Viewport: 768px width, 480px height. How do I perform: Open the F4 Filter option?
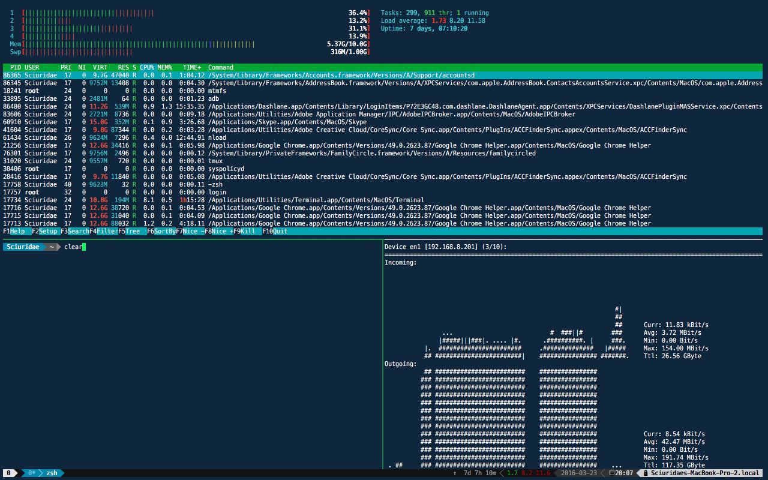click(104, 231)
